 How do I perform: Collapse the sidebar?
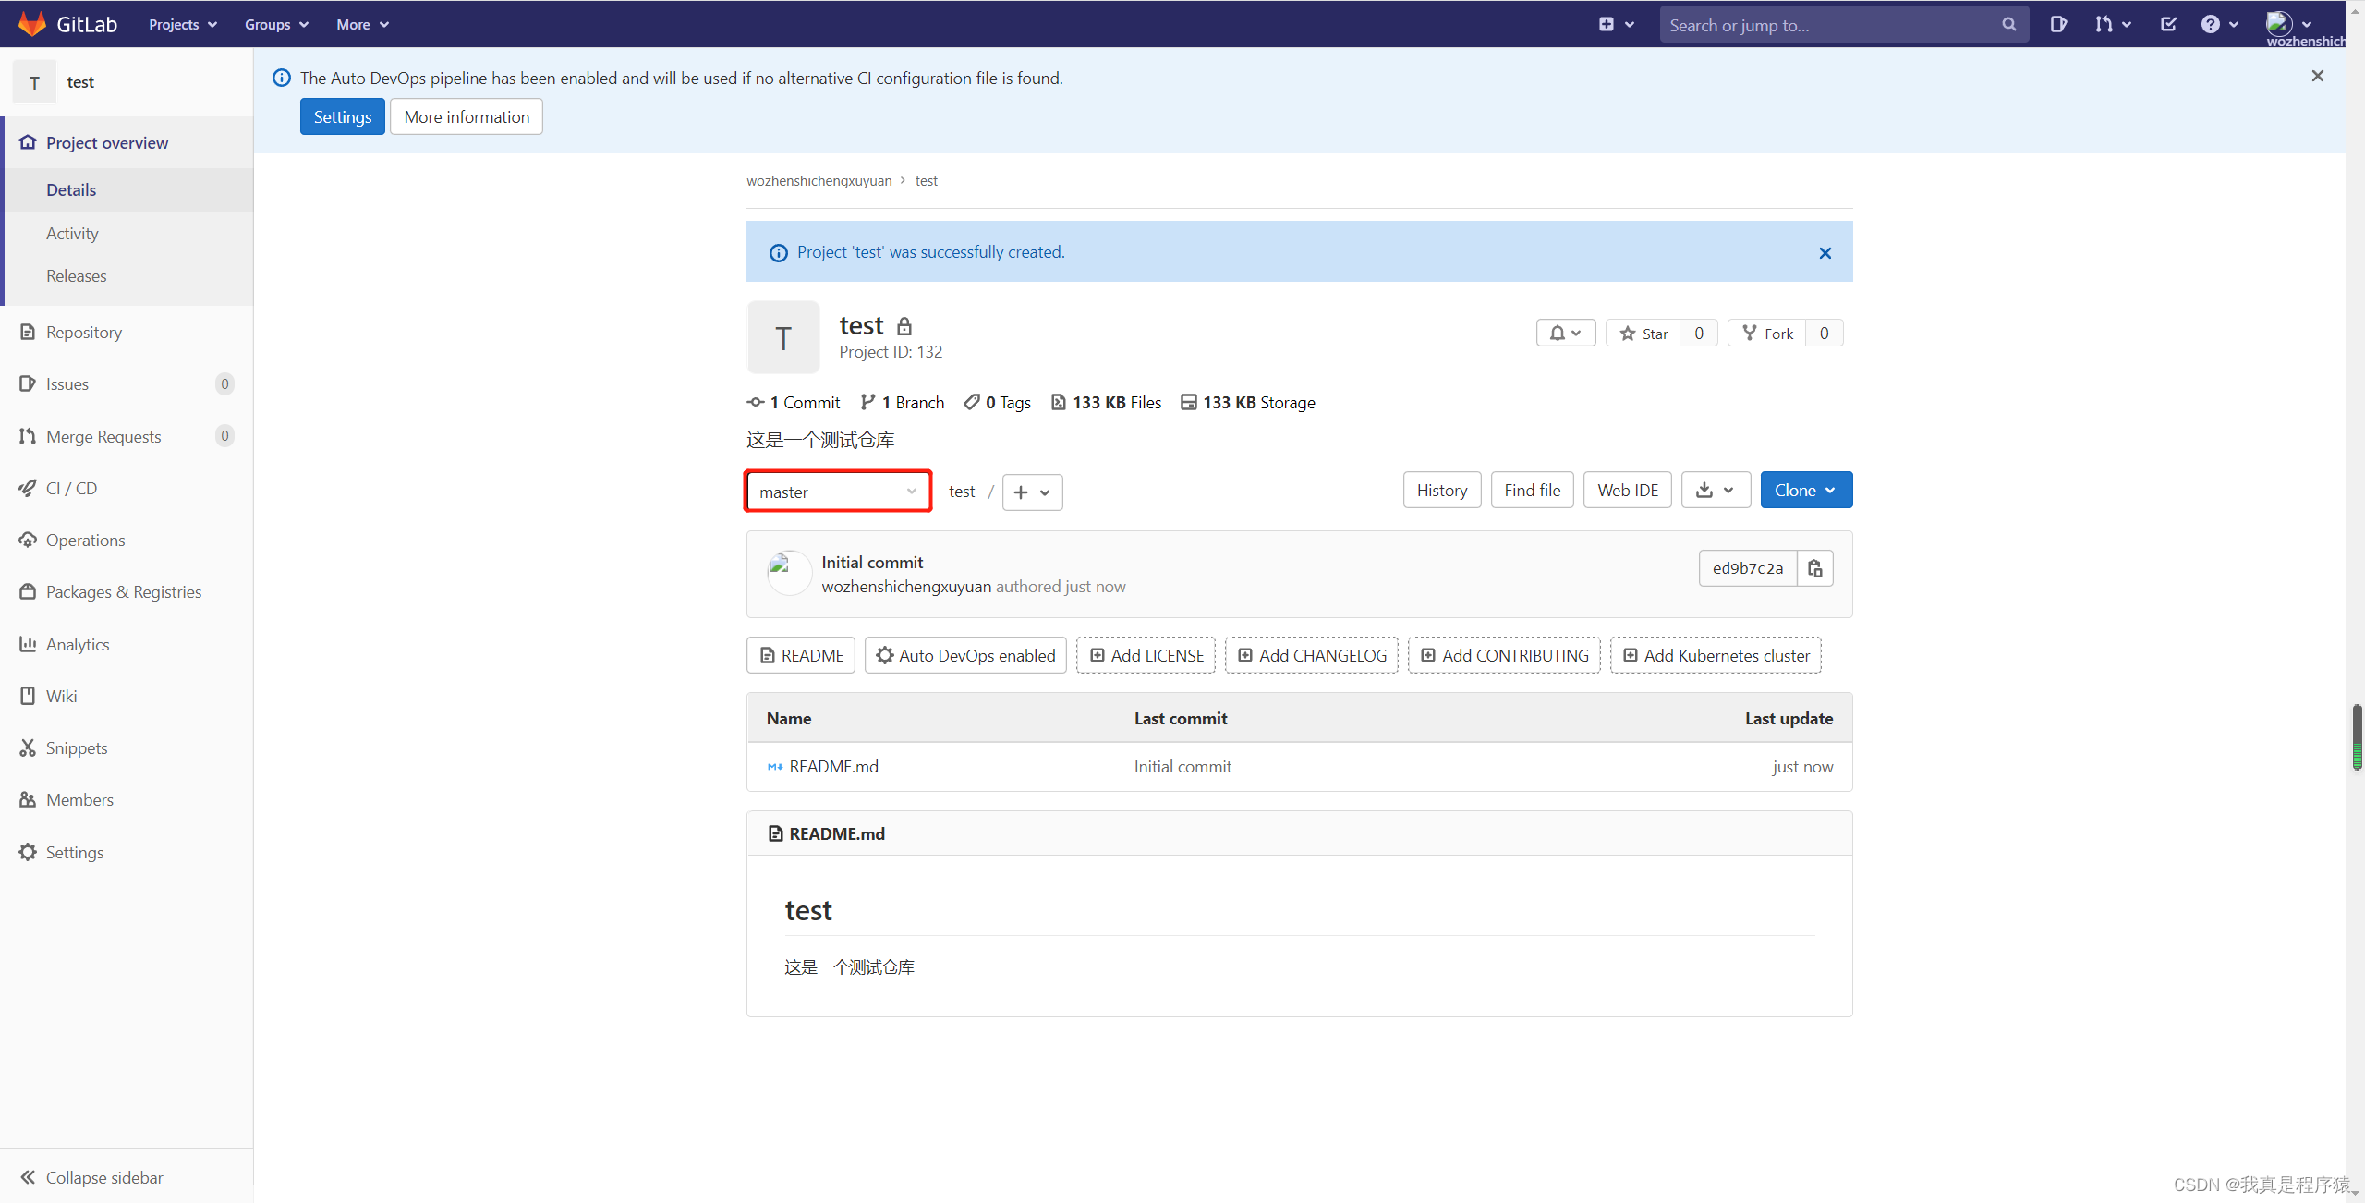[127, 1177]
